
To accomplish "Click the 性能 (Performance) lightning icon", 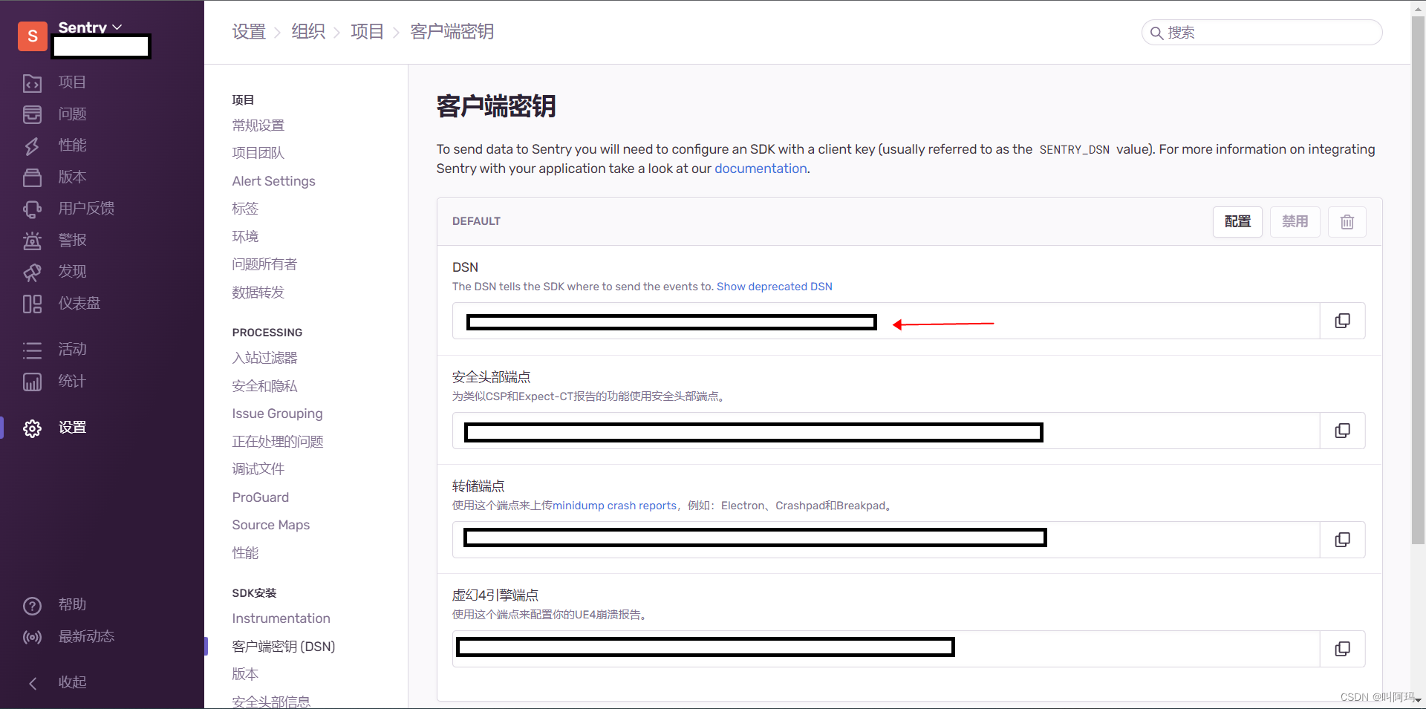I will pyautogui.click(x=33, y=146).
